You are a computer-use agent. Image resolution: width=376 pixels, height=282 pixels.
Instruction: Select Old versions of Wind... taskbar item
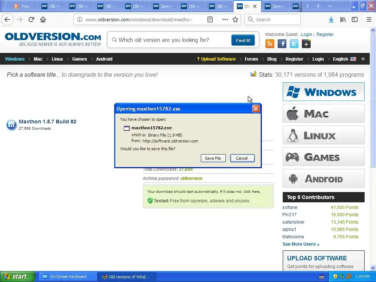pos(127,276)
